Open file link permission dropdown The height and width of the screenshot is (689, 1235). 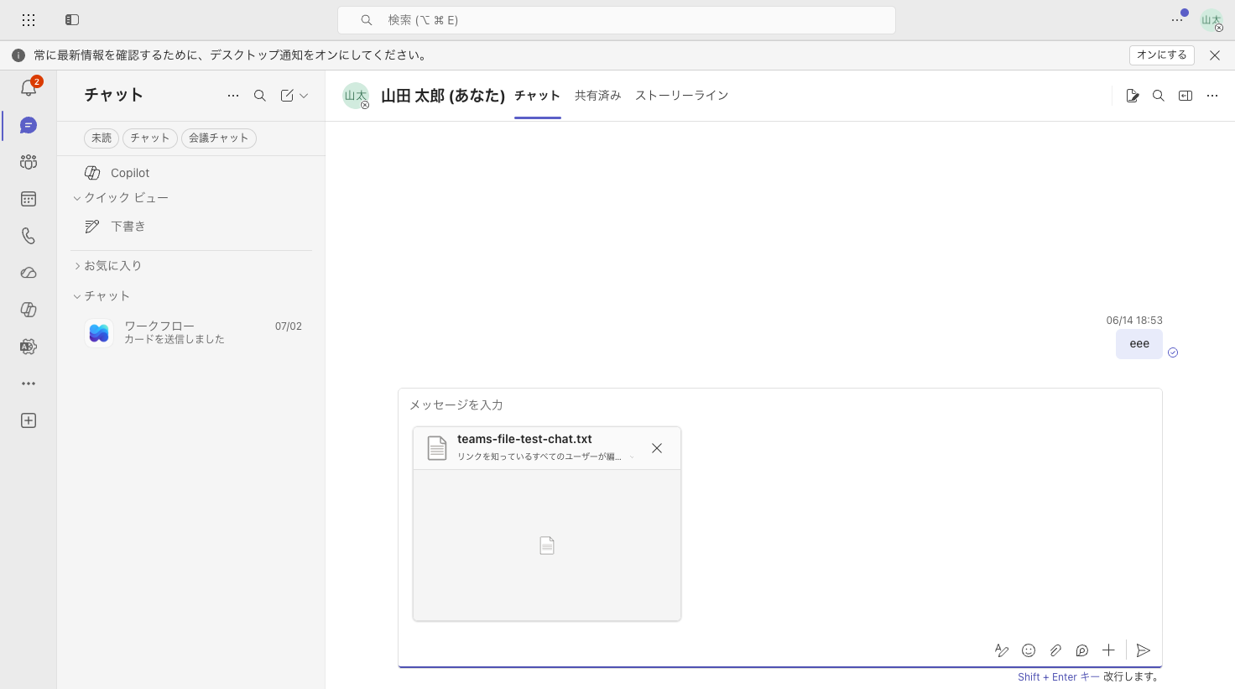pos(632,457)
